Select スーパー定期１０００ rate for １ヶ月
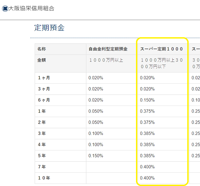Image resolution: width=200 pixels, height=186 pixels. tap(147, 78)
